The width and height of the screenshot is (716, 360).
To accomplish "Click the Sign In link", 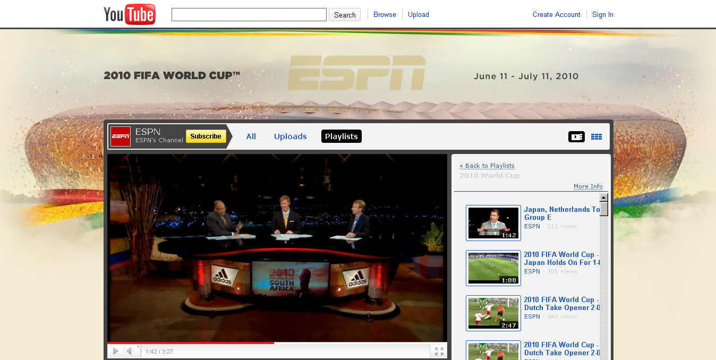I will click(603, 15).
